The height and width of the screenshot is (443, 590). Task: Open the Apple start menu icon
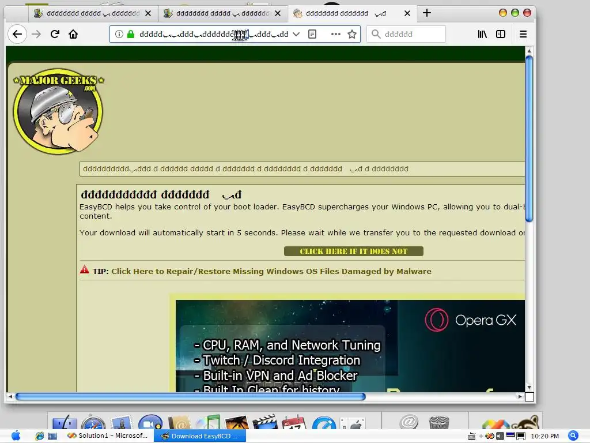(16, 436)
